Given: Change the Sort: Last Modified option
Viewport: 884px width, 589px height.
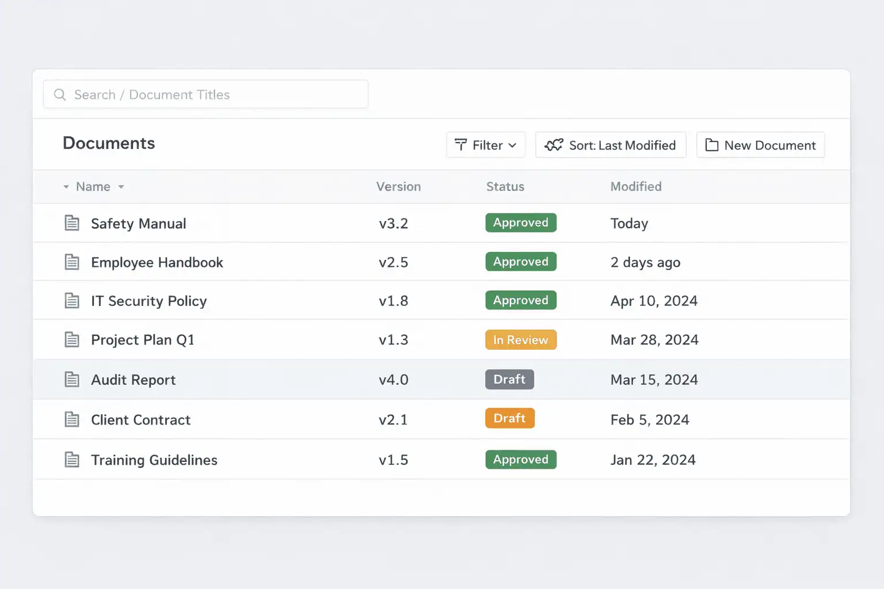Looking at the screenshot, I should click(610, 145).
